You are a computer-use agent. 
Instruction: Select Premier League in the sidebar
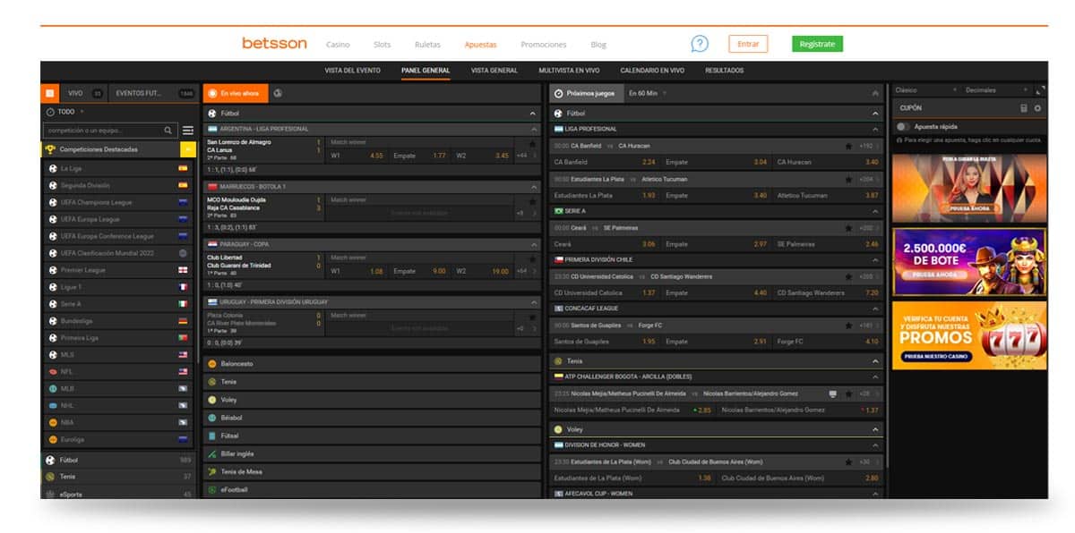pos(118,270)
